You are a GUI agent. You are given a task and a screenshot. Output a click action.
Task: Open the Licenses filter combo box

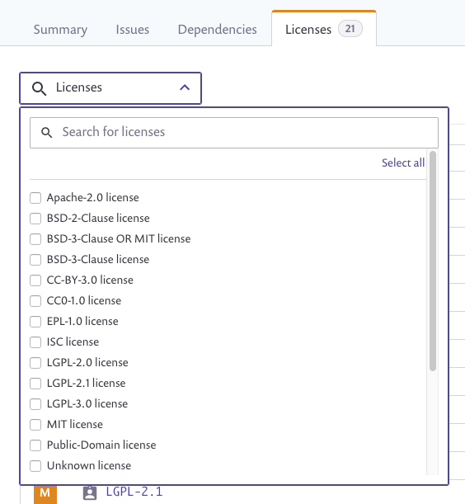coord(110,88)
